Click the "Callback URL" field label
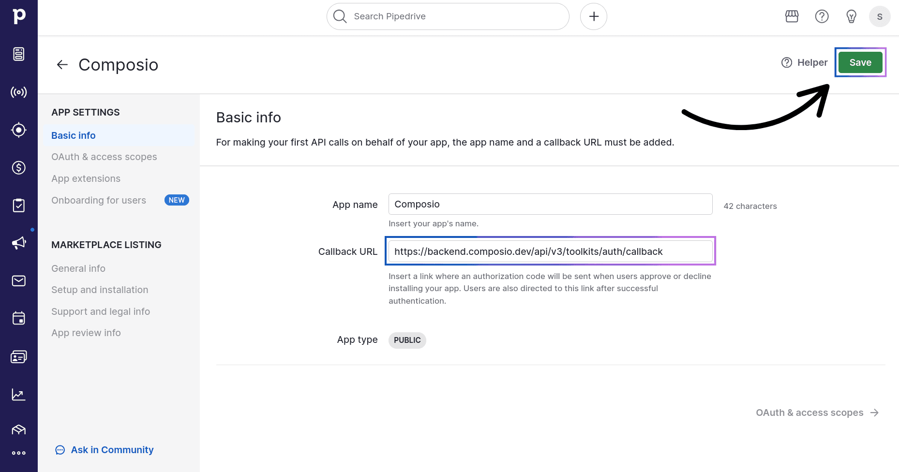 click(348, 251)
